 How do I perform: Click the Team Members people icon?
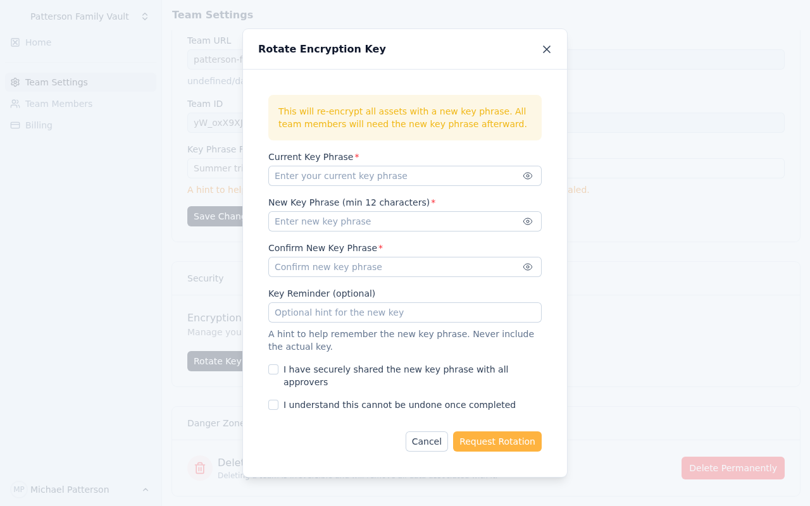pos(15,104)
